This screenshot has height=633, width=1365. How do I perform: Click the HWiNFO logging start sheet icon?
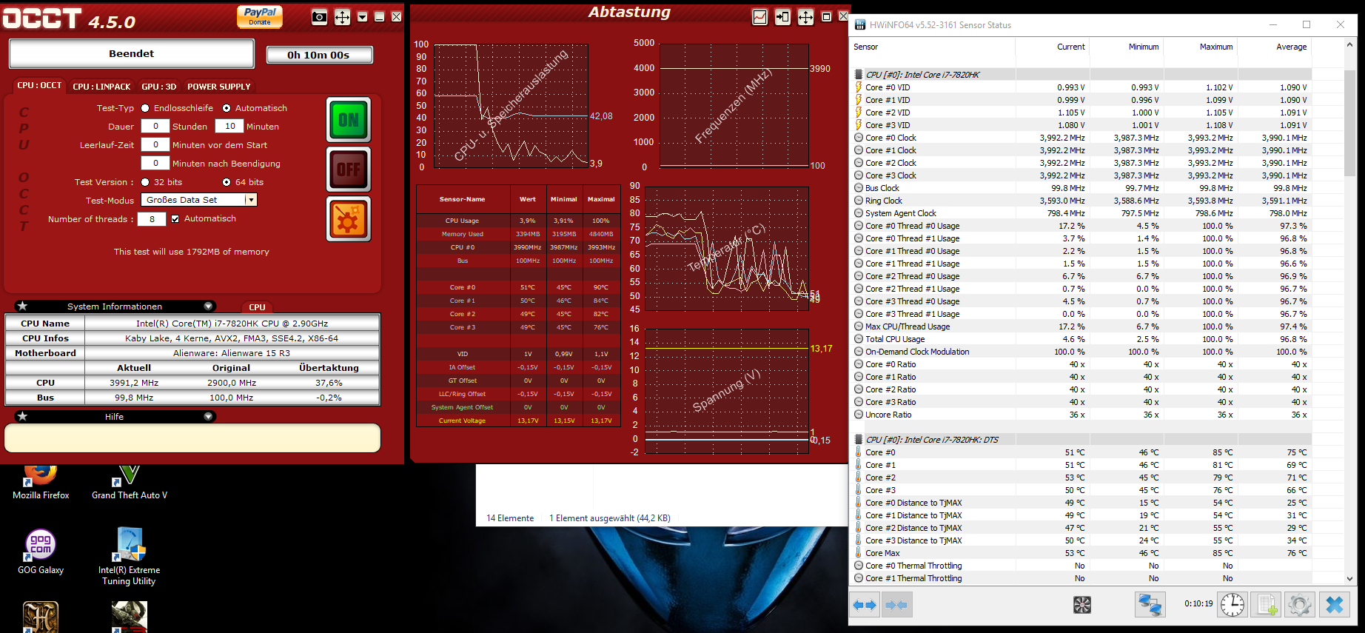click(x=1267, y=605)
